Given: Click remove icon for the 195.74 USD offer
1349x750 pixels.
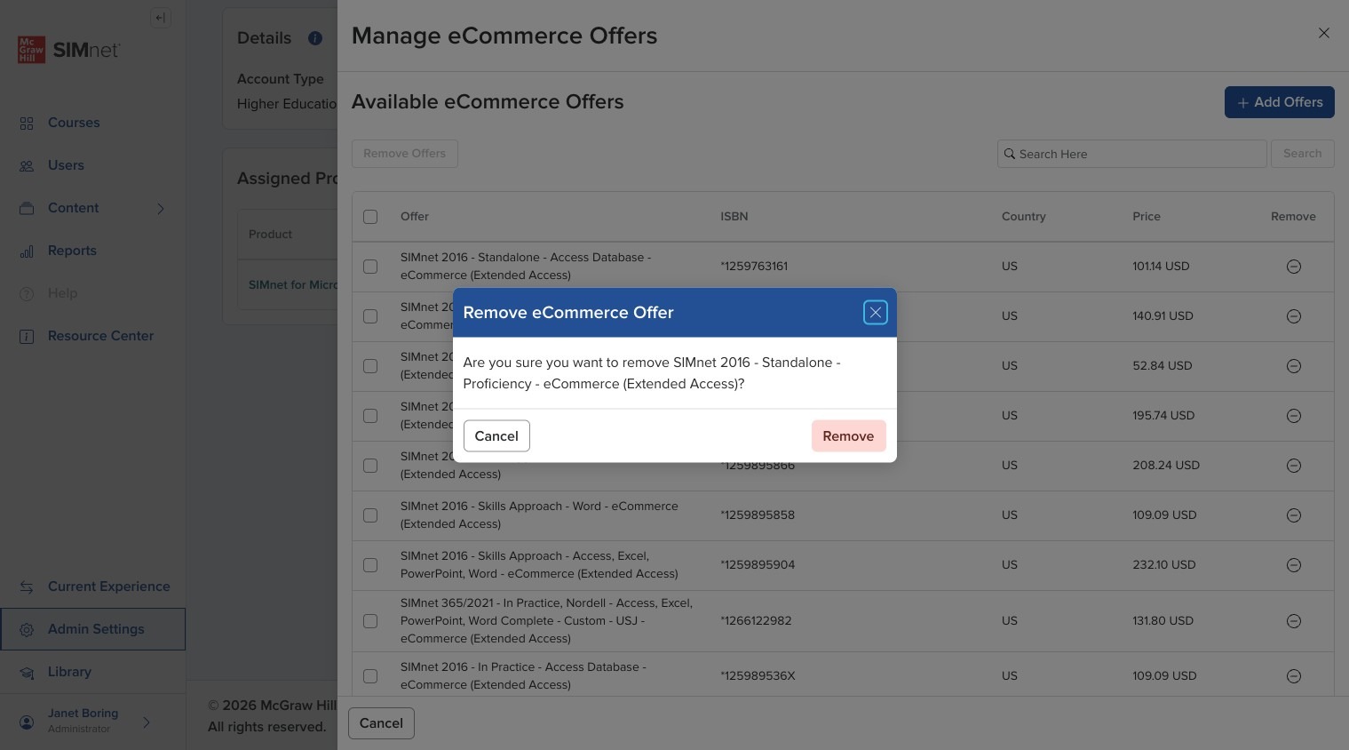Looking at the screenshot, I should [1294, 416].
